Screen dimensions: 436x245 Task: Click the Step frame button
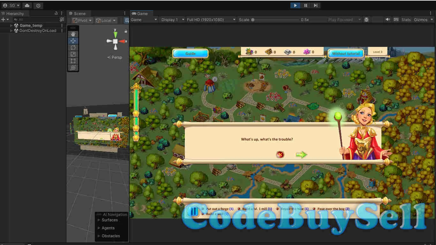tap(315, 5)
